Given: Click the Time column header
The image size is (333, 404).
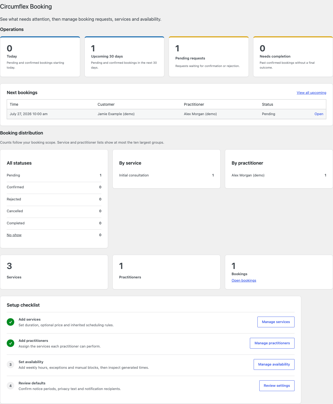Looking at the screenshot, I should [x=14, y=104].
